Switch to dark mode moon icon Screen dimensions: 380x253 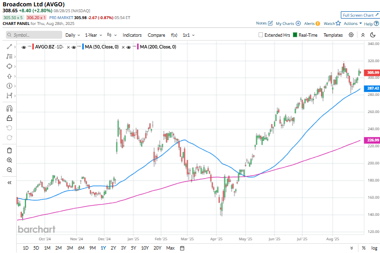click(373, 35)
